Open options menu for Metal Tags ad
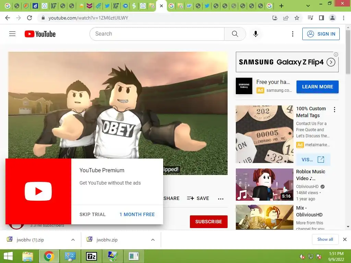 [335, 110]
